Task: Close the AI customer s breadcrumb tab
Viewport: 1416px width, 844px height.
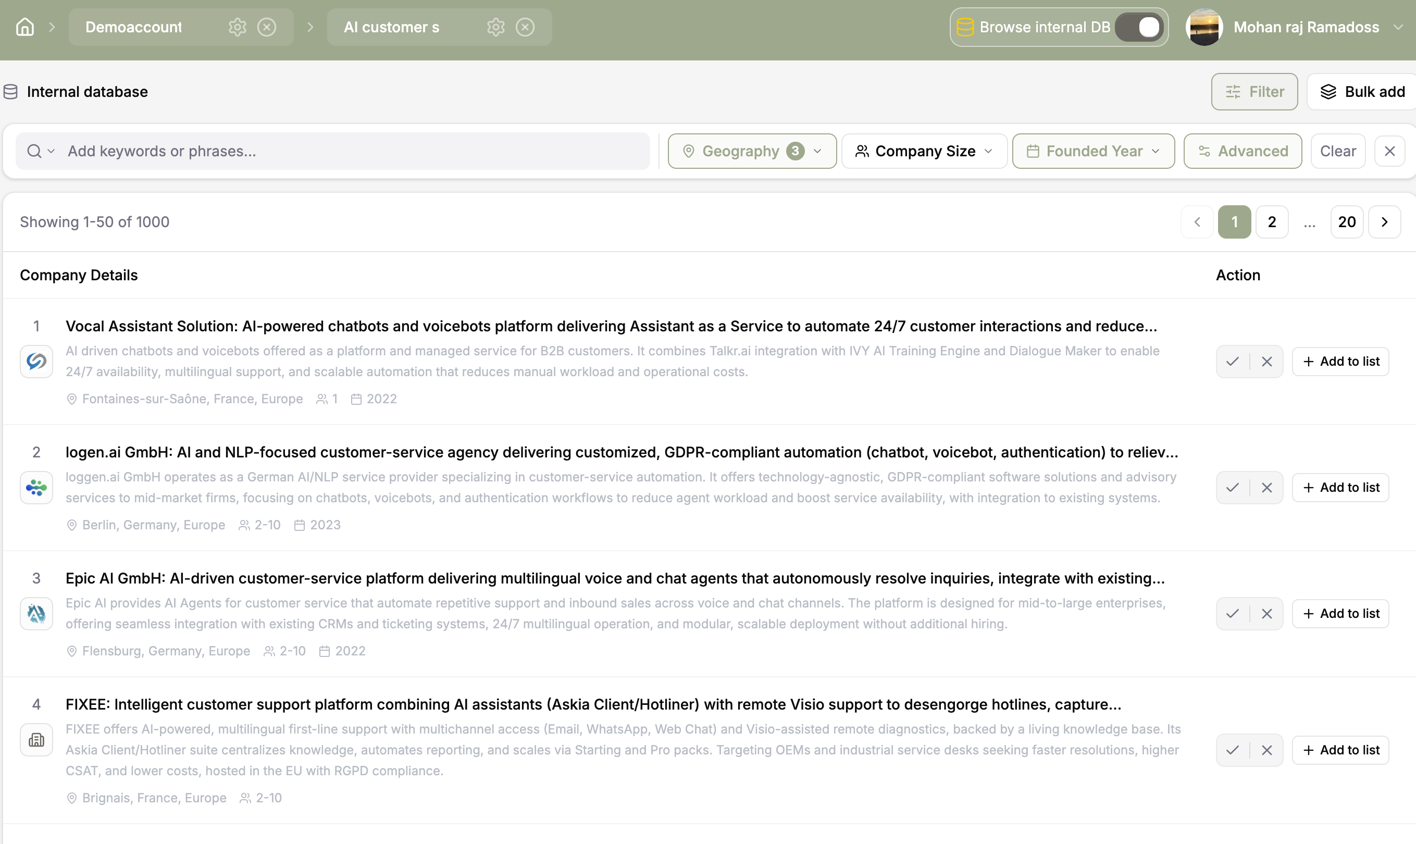Action: pyautogui.click(x=525, y=27)
